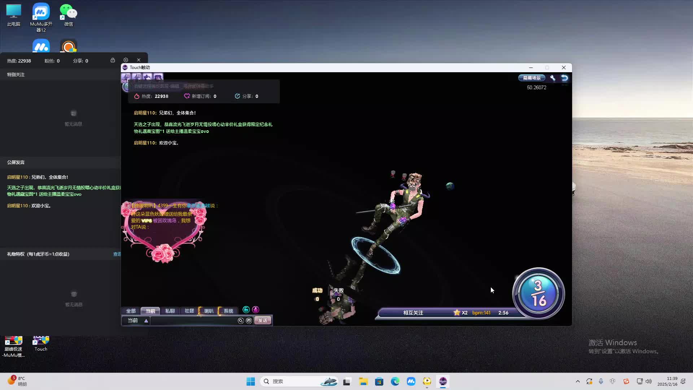Toggle the padlock in streaming panel header

click(x=113, y=60)
